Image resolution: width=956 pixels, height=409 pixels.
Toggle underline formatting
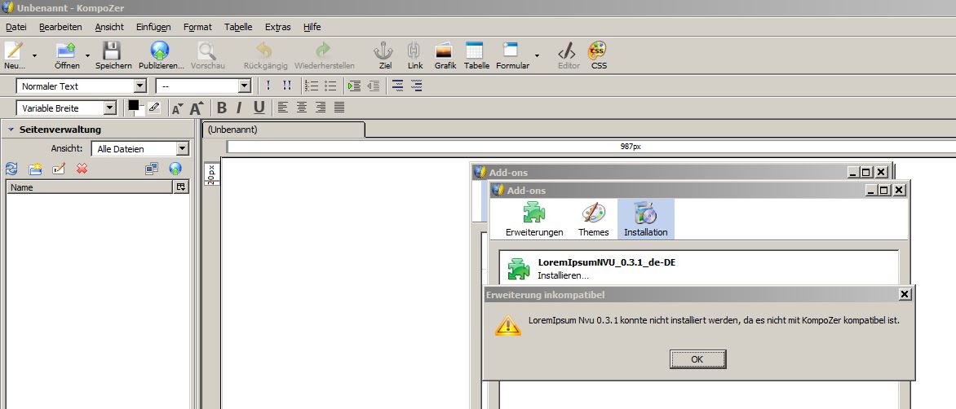click(259, 108)
